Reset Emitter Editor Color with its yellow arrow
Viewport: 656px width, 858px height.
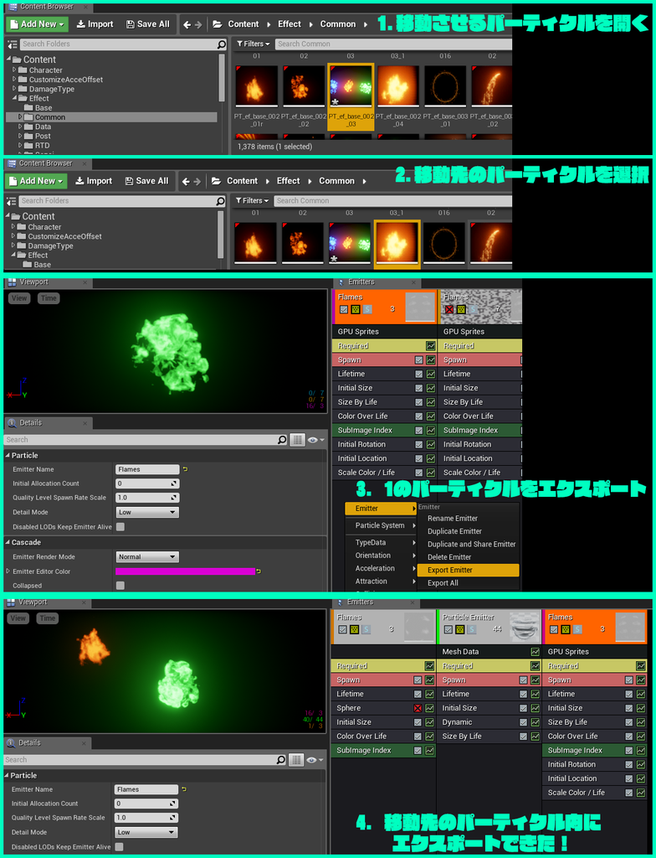(259, 571)
